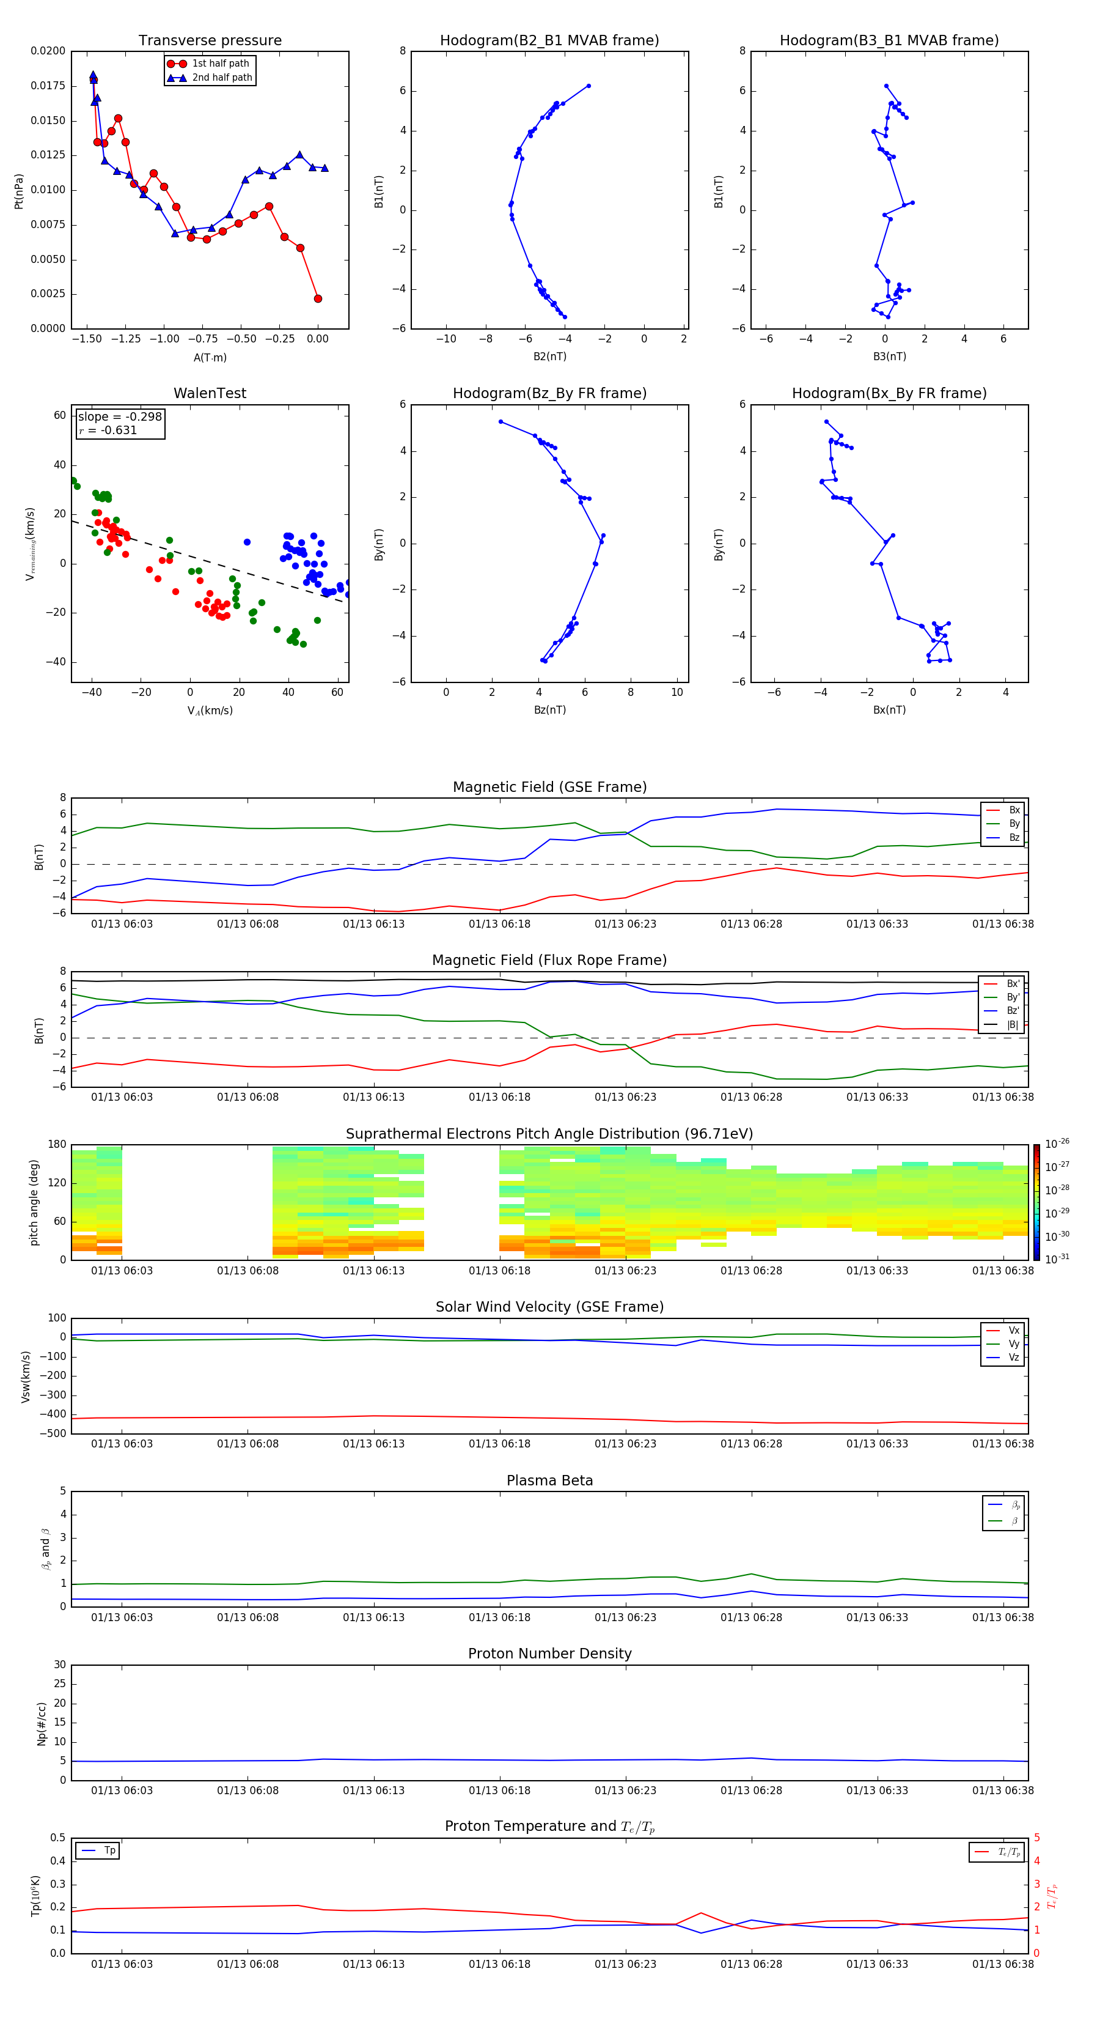Click the 'V_remaining(km/s)' y-axis label

(x=30, y=544)
